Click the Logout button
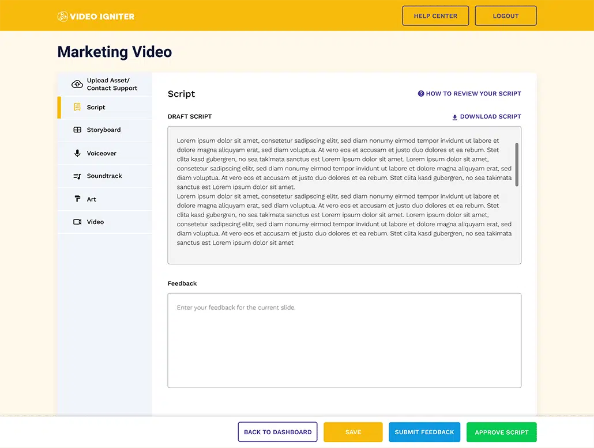Viewport: 594px width, 448px height. [506, 16]
